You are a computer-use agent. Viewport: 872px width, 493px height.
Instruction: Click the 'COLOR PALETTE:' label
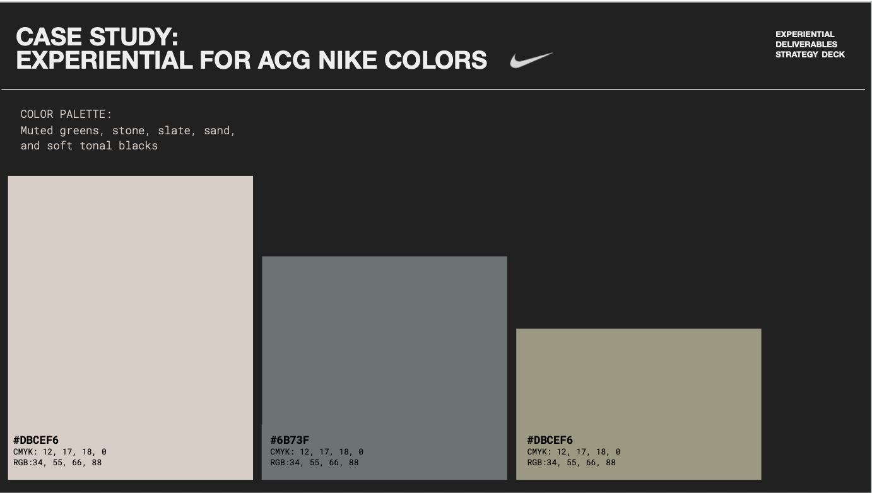(66, 114)
